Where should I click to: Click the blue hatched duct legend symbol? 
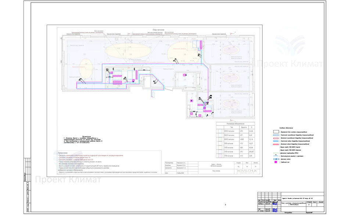point(276,136)
